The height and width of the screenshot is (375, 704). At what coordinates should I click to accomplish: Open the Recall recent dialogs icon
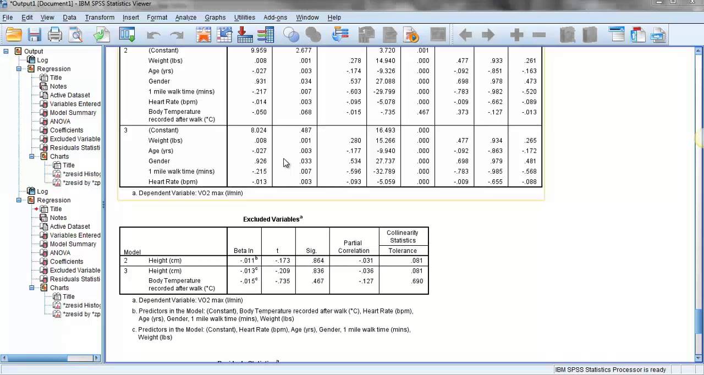coord(127,35)
